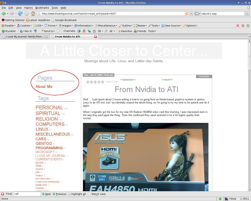Viewport: 251px width, 201px height.
Task: Expand the Cookies dropdown
Action: (x=24, y=26)
